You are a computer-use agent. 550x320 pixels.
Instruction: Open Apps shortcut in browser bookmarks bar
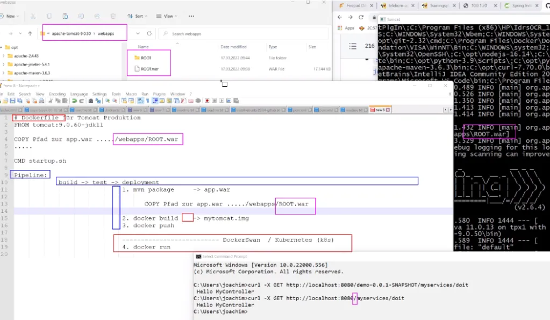[346, 28]
